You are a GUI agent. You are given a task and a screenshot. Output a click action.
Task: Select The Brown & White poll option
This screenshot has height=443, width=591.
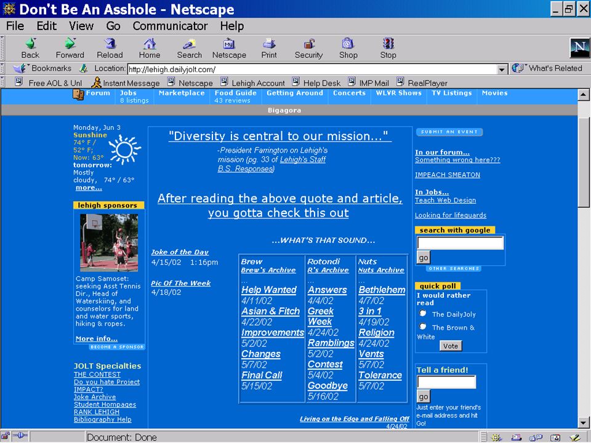(423, 327)
